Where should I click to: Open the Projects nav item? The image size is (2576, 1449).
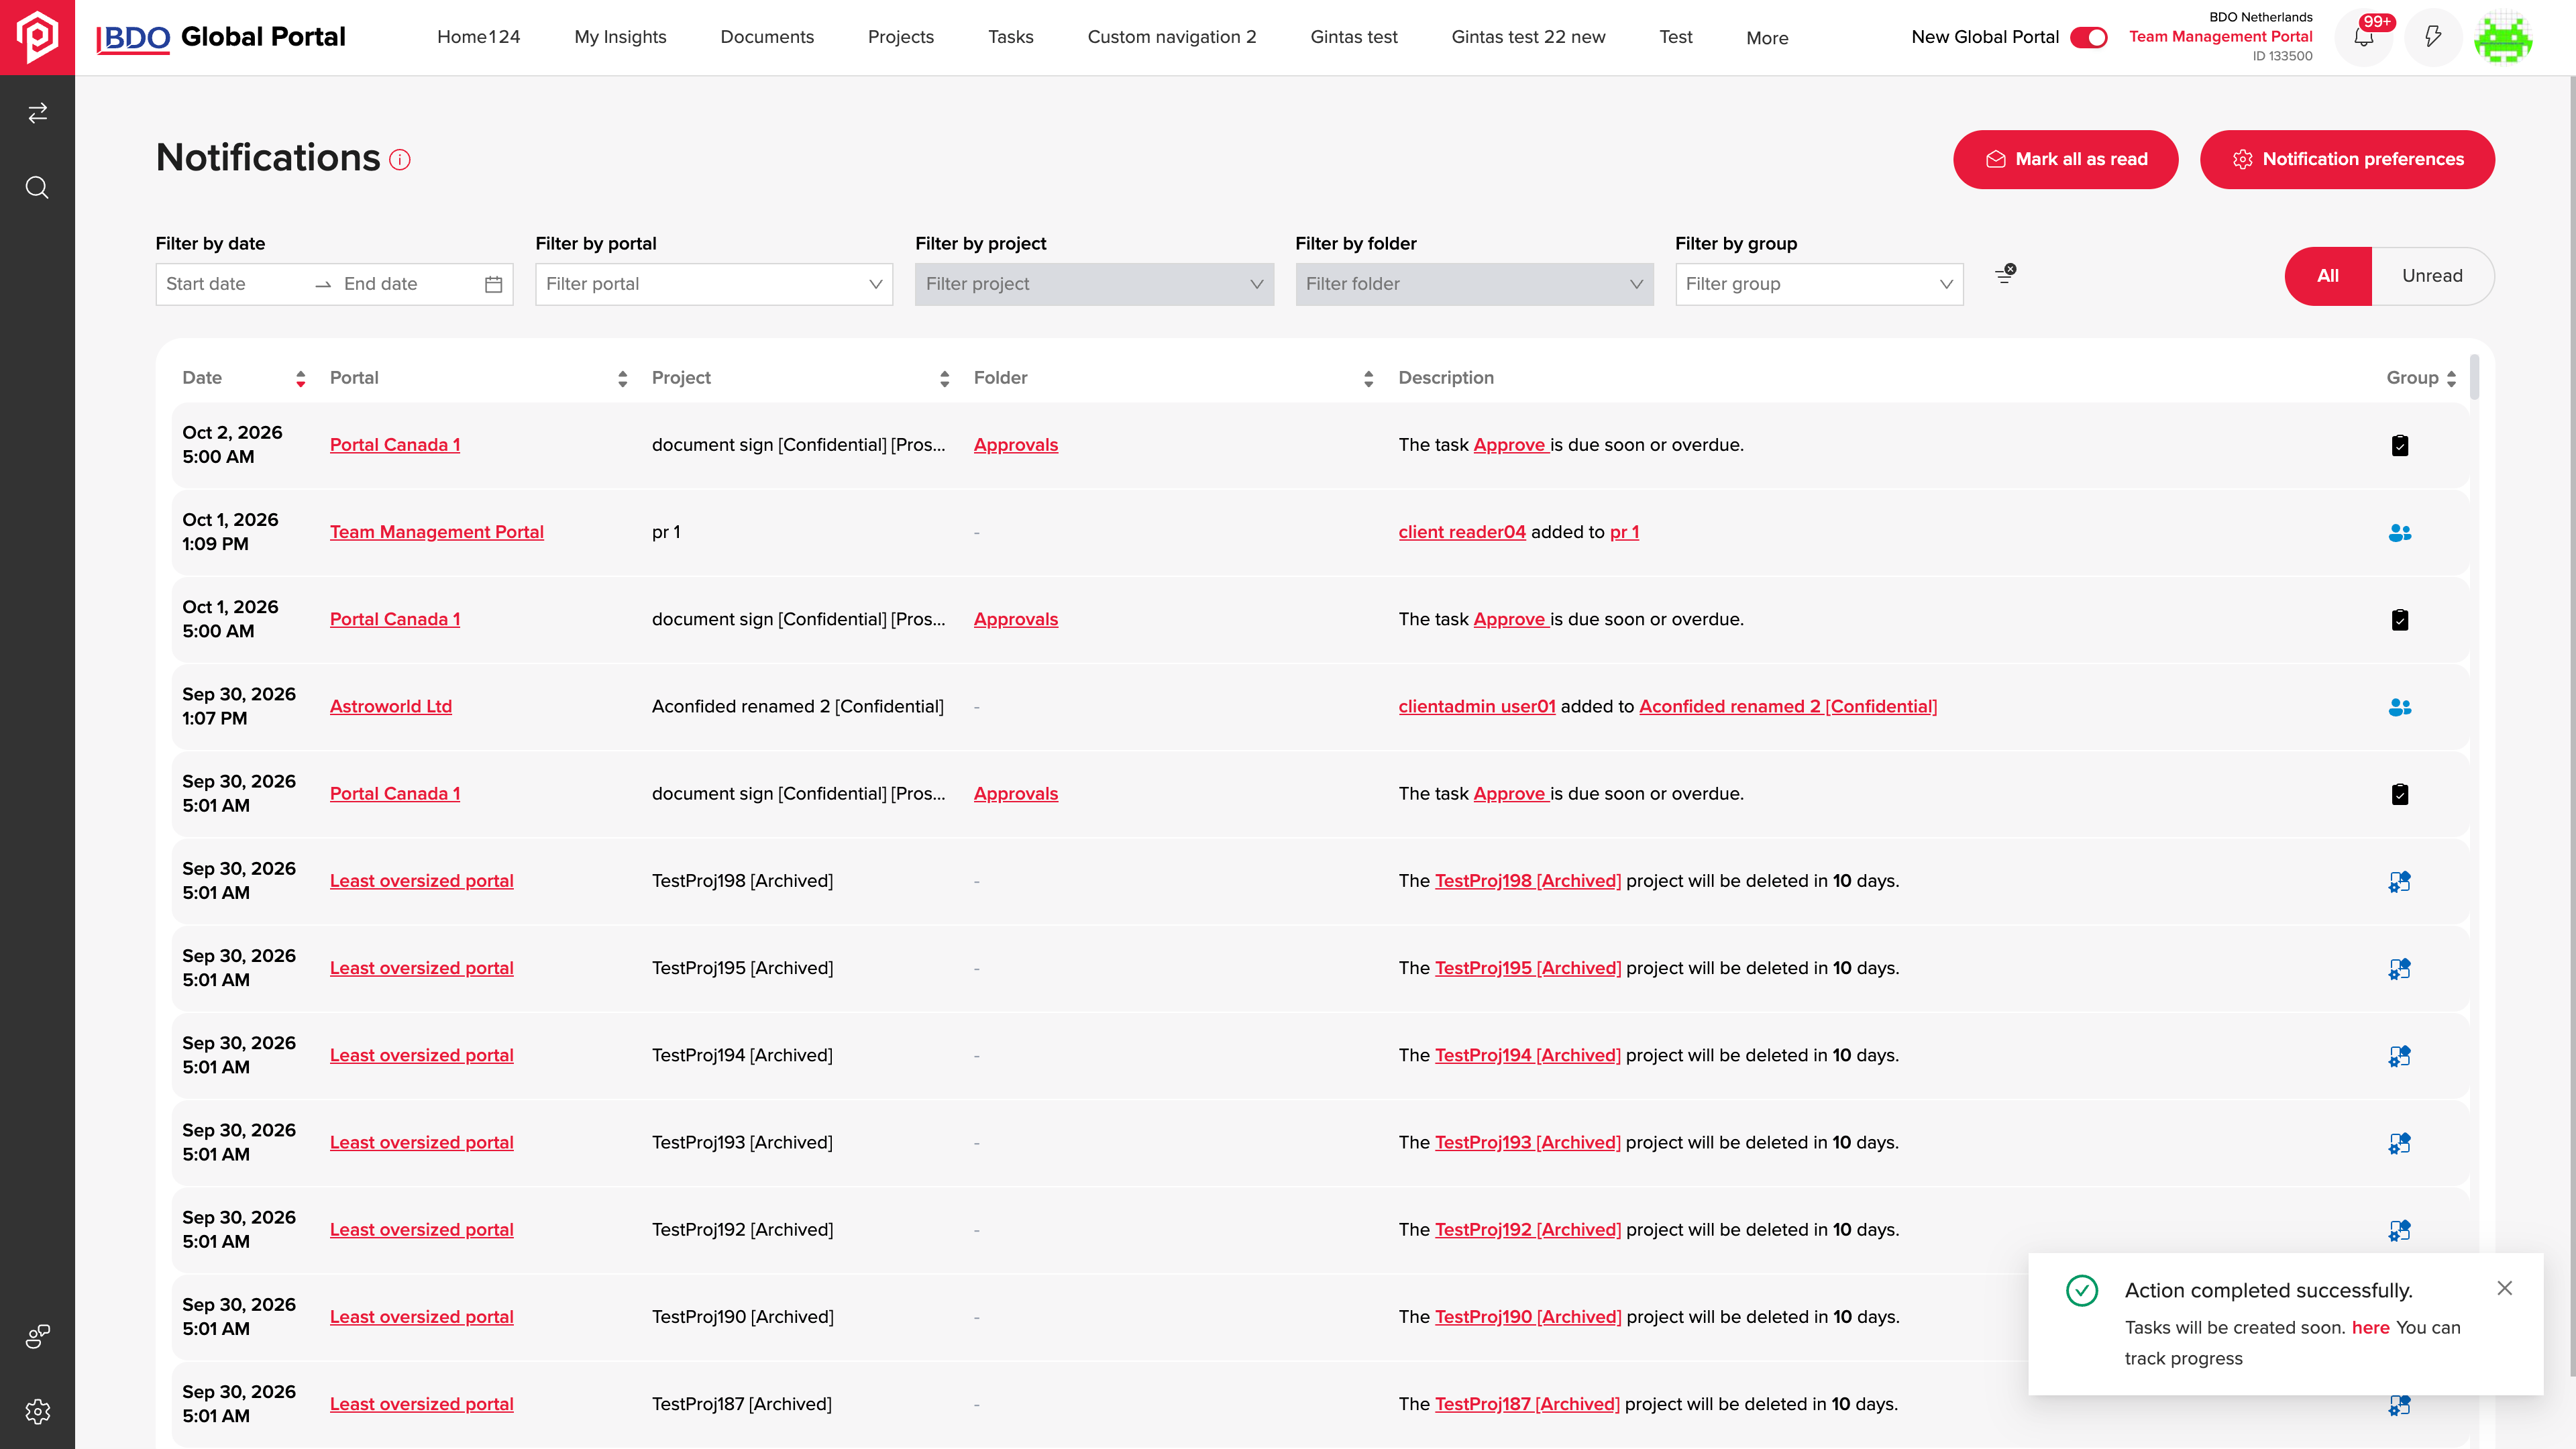(900, 37)
